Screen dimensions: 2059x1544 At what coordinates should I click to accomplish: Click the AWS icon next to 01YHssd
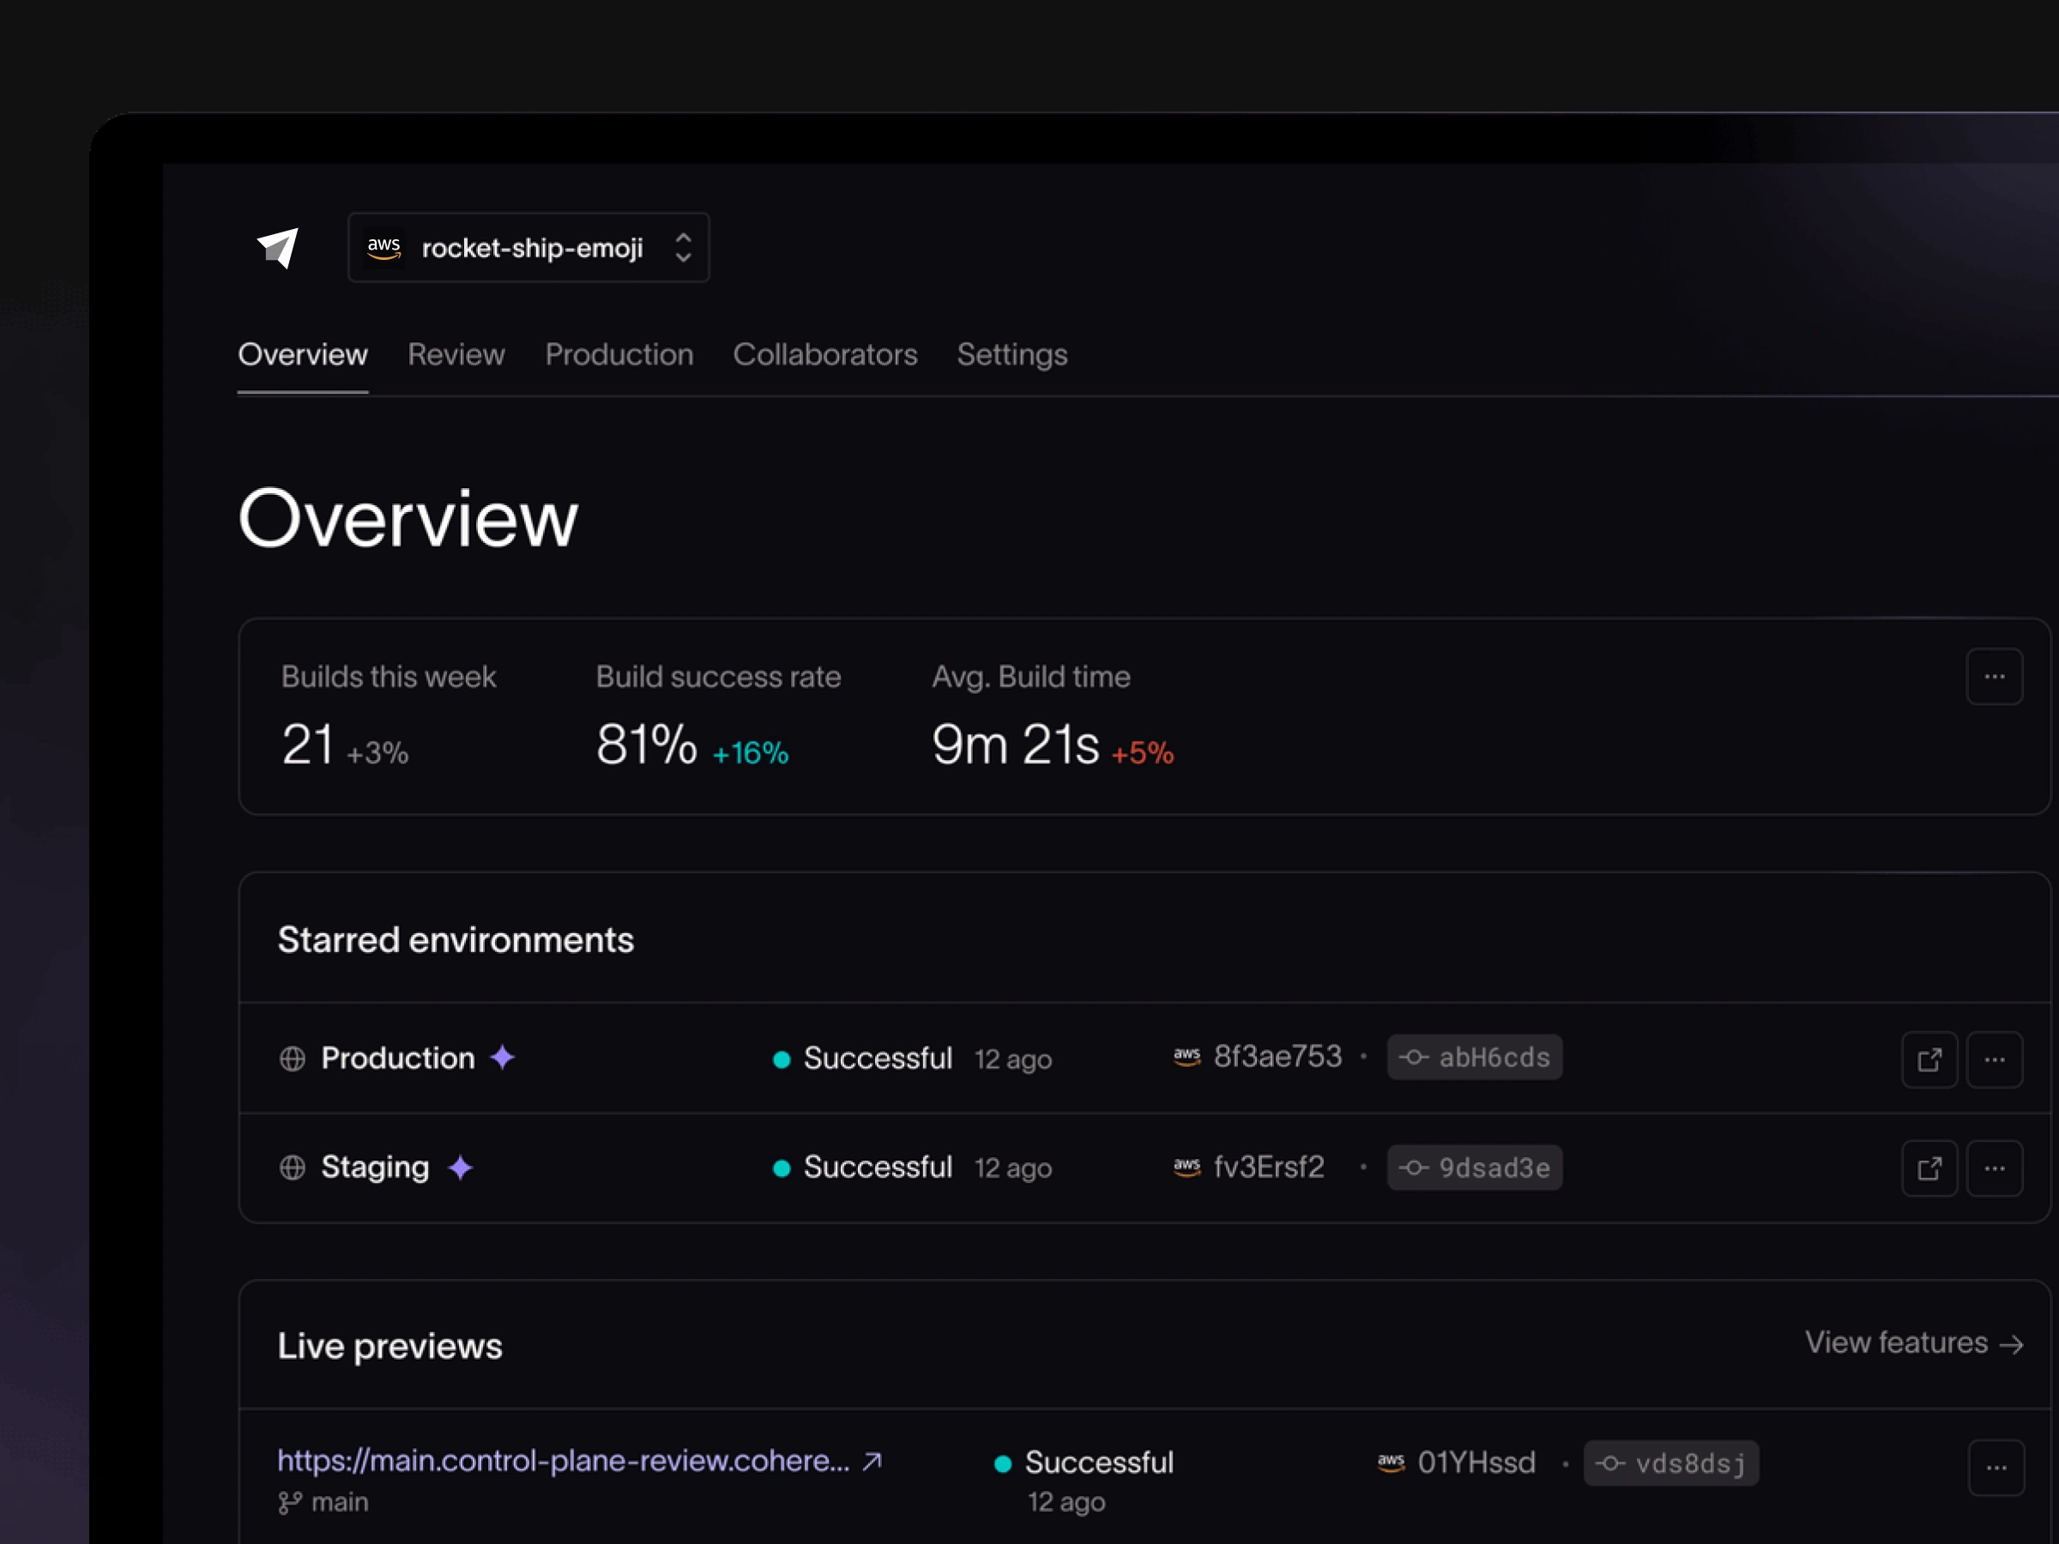tap(1391, 1463)
